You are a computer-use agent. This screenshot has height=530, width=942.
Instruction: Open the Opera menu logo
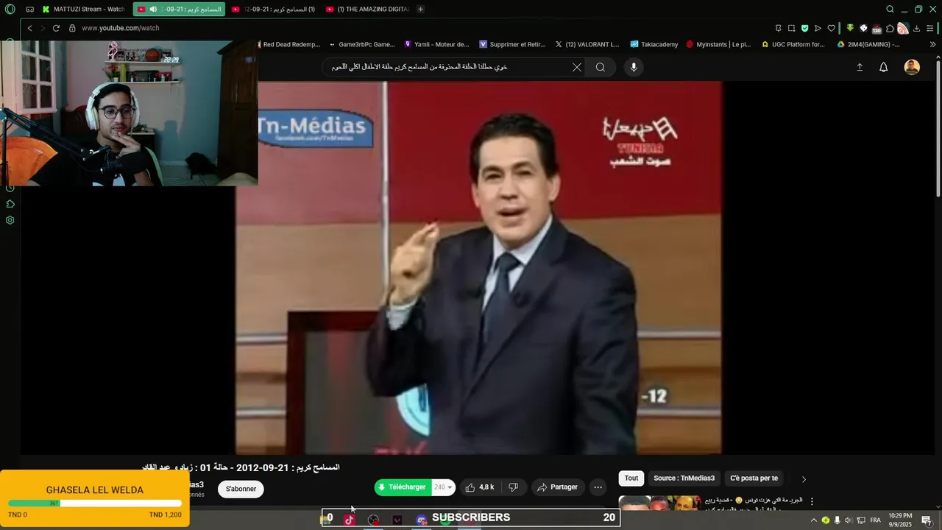pyautogui.click(x=10, y=9)
